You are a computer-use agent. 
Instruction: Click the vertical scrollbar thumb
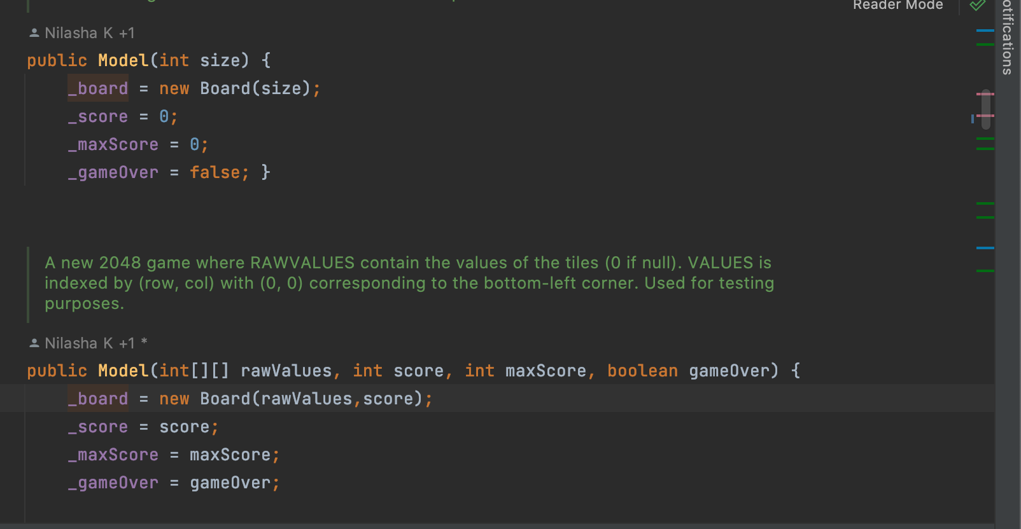986,108
